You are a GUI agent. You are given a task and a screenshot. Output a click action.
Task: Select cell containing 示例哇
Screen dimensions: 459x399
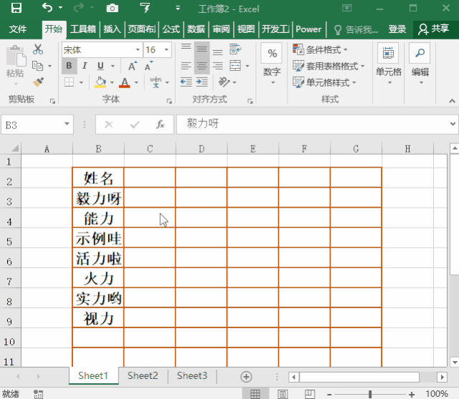pyautogui.click(x=98, y=238)
